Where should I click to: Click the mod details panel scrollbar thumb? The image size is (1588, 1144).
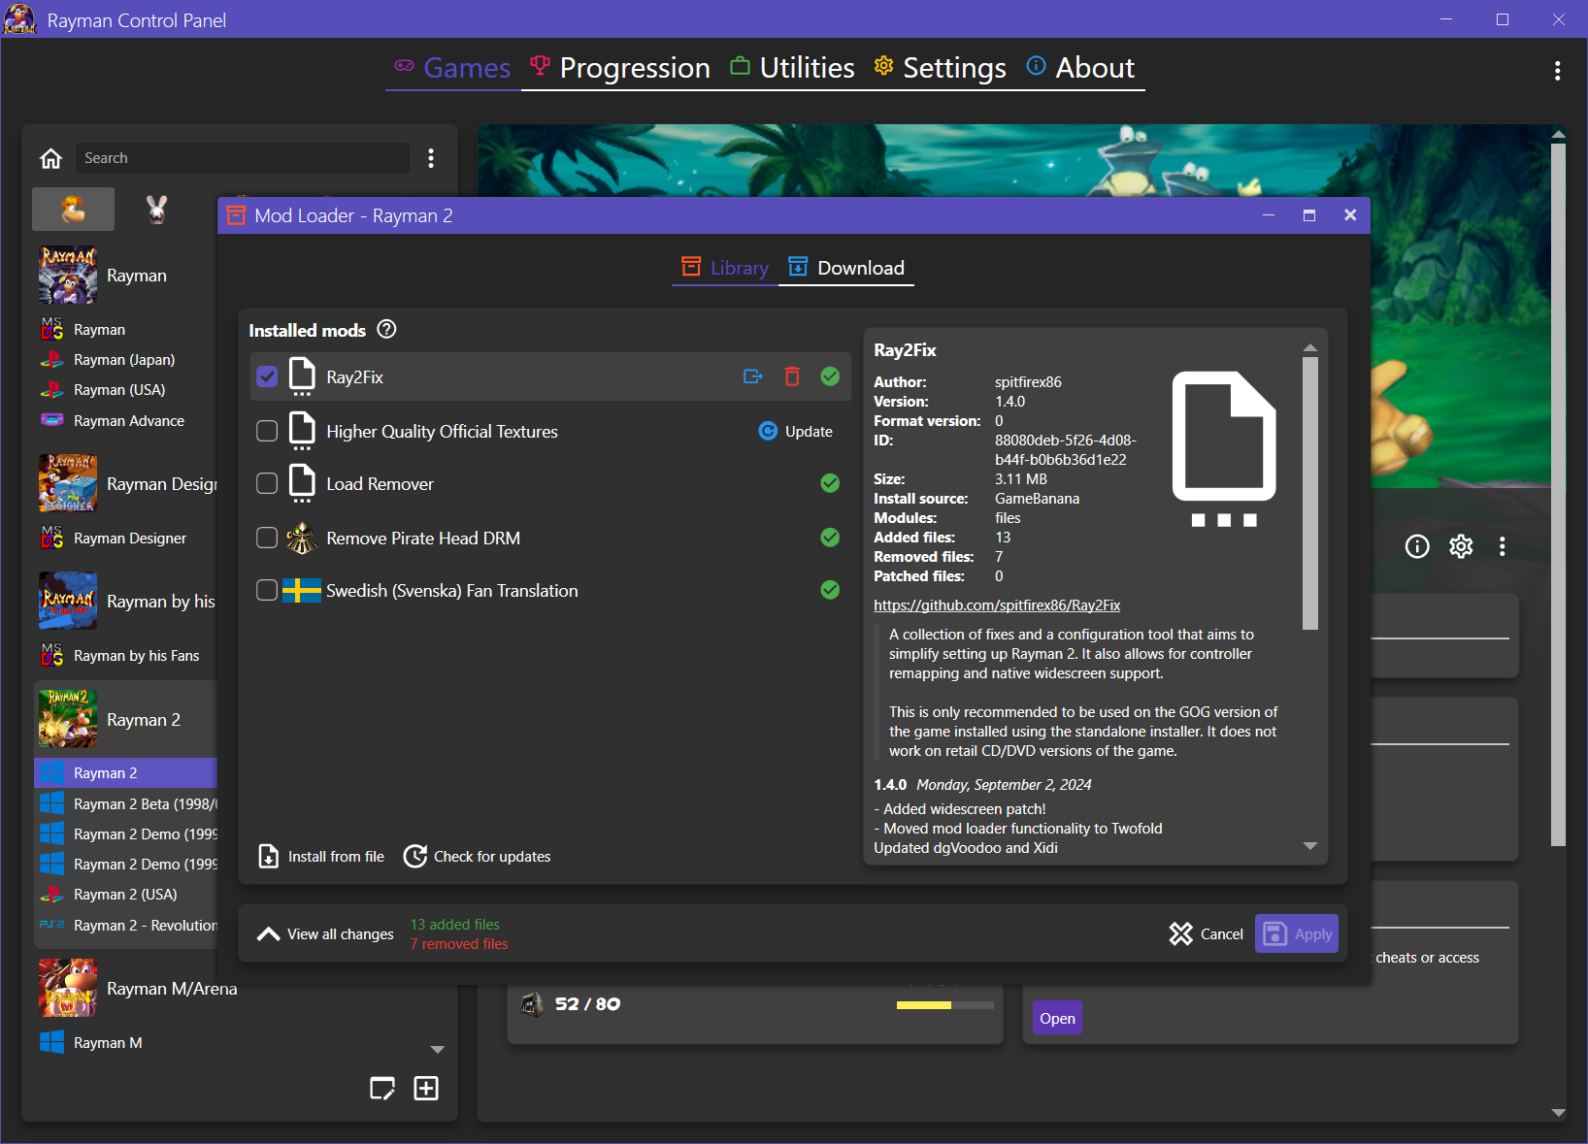tap(1310, 493)
